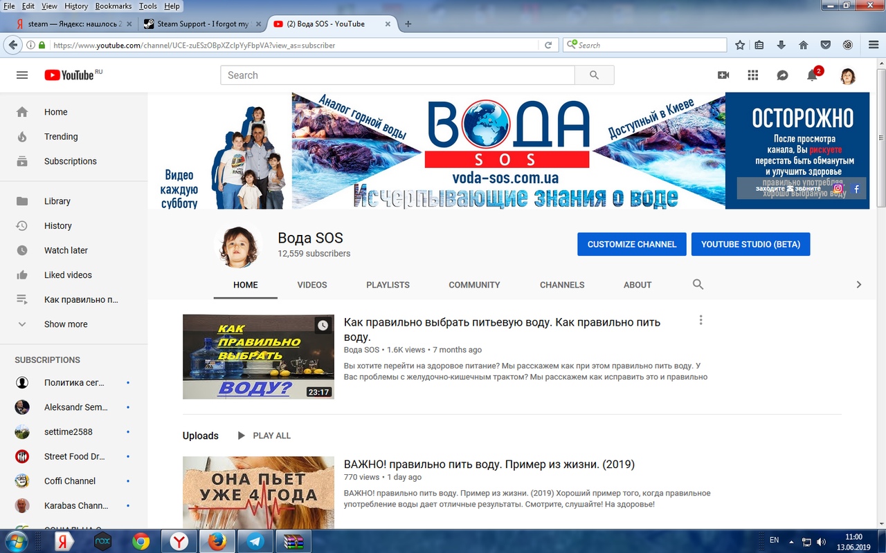The image size is (886, 553).
Task: Open YOUTUBE STUDIO (BETA)
Action: [750, 244]
